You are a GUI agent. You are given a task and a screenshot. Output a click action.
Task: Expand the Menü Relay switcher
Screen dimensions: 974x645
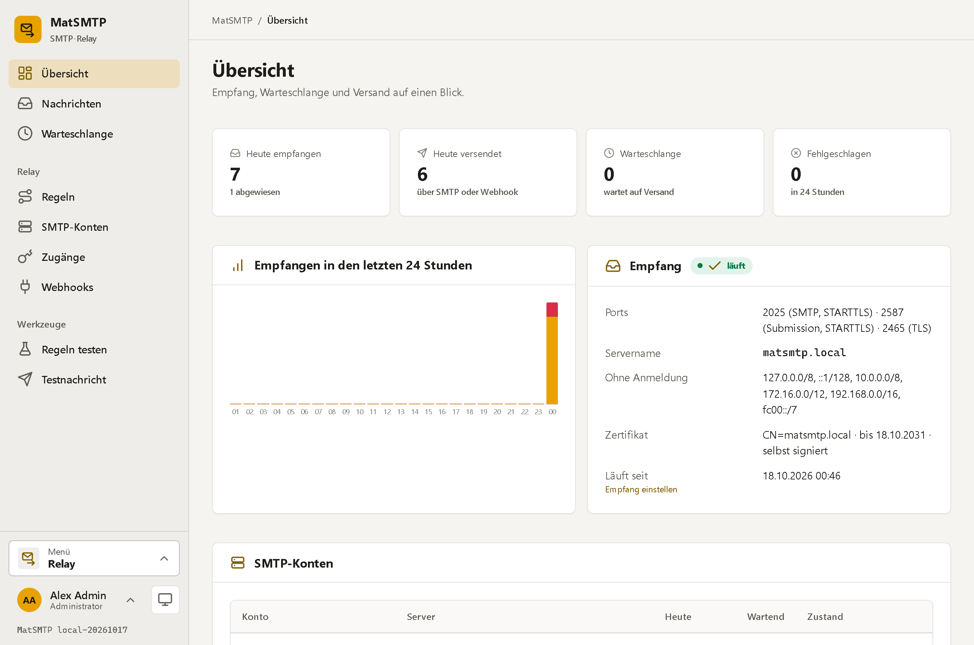coord(94,558)
